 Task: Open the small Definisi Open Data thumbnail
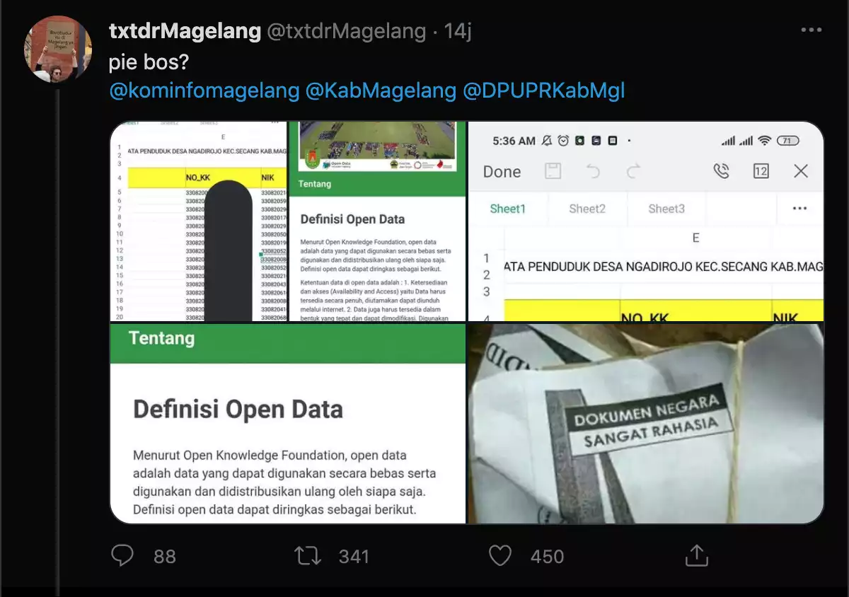click(x=377, y=221)
